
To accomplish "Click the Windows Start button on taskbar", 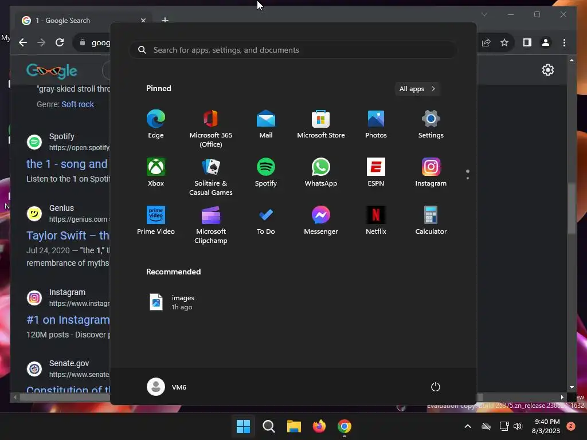I will tap(243, 426).
